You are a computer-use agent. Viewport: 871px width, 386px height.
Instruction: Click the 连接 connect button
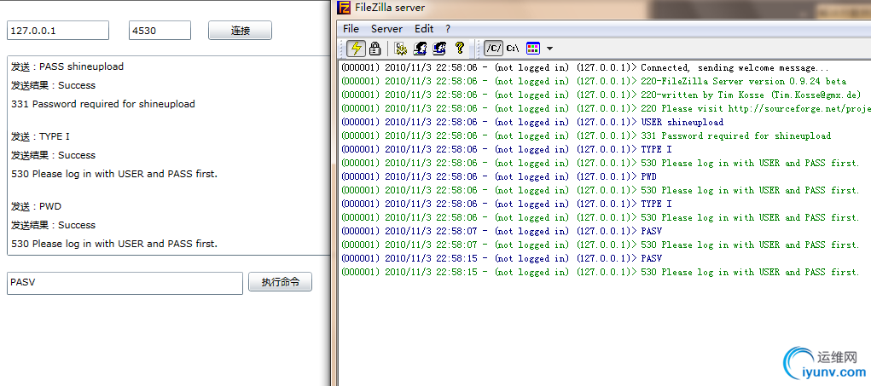tap(240, 31)
